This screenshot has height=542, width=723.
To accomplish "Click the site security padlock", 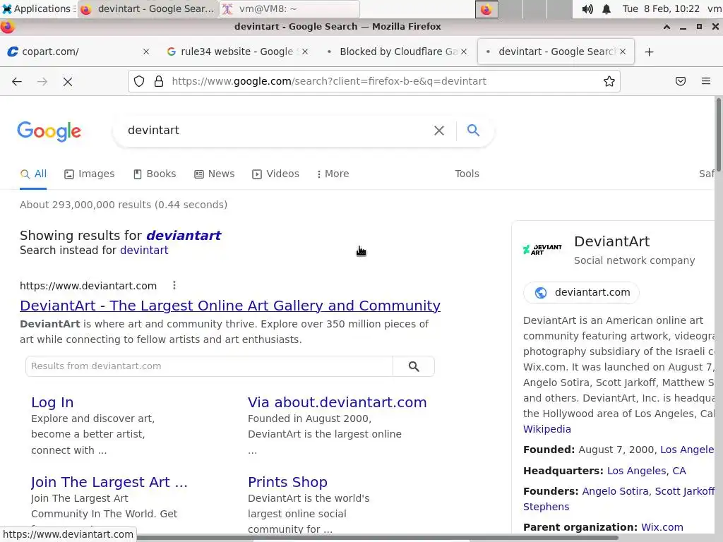I will [159, 82].
